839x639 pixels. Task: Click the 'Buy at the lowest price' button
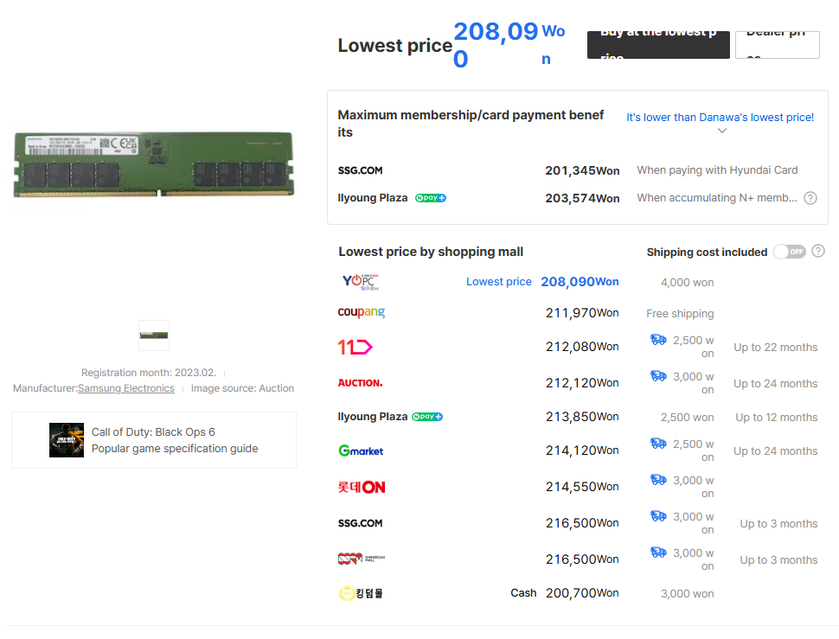[657, 45]
